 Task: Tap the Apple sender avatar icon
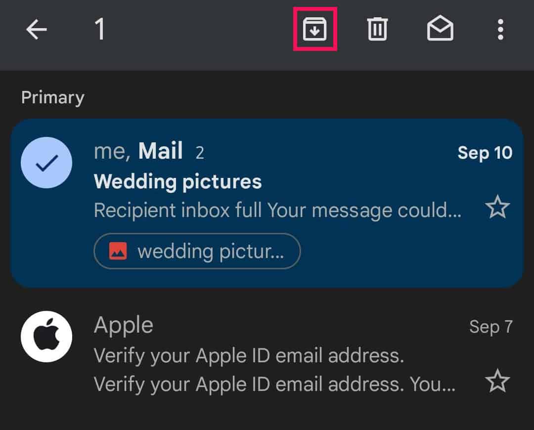(46, 336)
